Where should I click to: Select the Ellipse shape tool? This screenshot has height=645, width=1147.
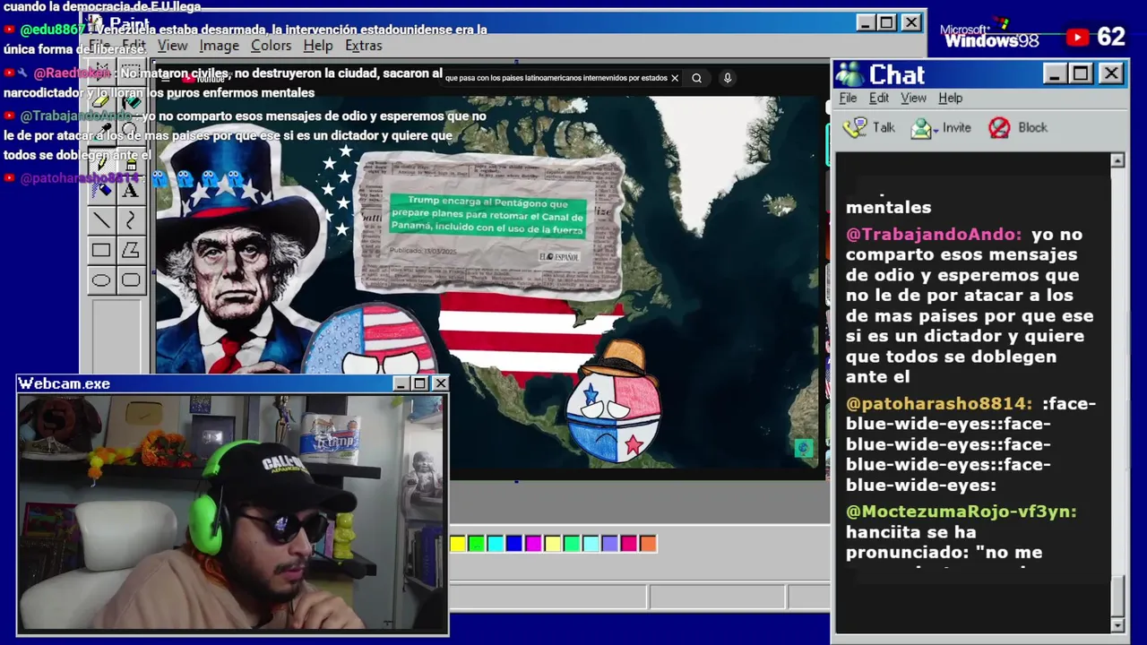(101, 279)
